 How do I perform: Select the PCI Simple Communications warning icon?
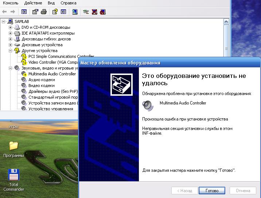point(24,56)
